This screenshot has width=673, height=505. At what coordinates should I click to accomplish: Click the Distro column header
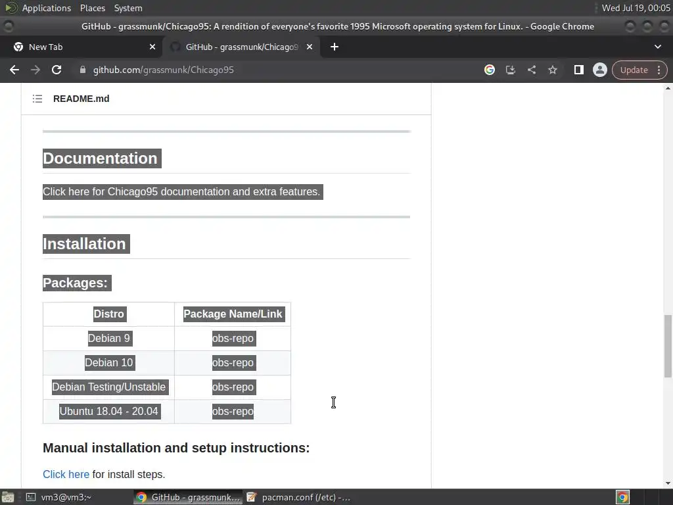point(108,314)
